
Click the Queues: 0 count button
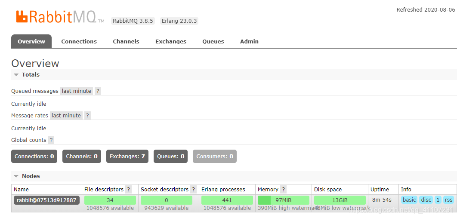[x=170, y=156]
